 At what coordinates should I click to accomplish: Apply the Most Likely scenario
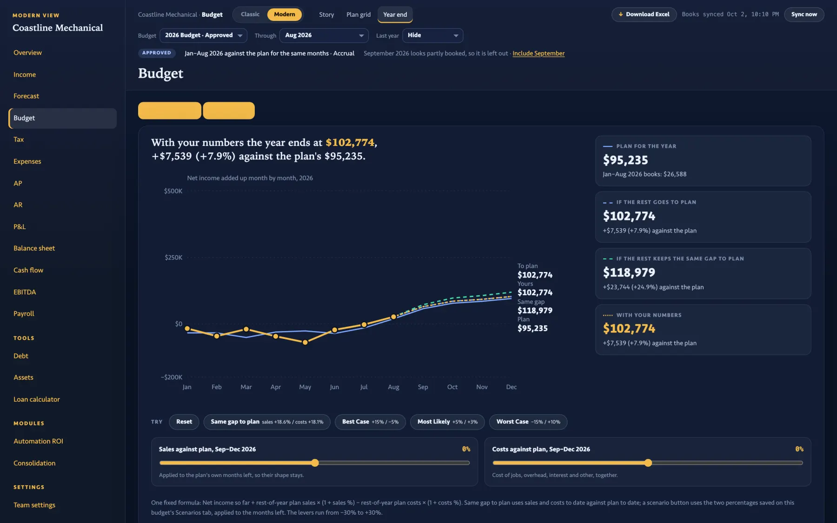tap(447, 422)
